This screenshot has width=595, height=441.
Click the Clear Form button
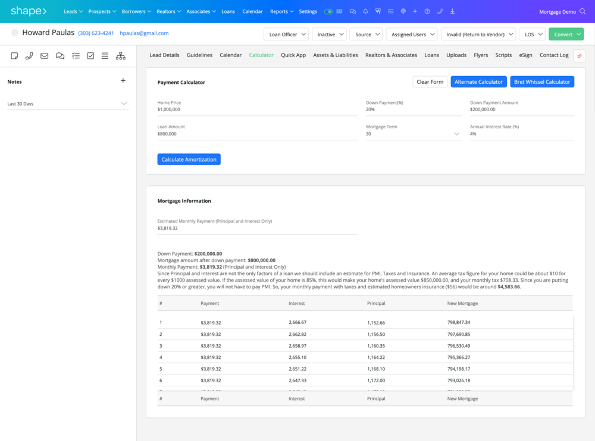coord(430,81)
